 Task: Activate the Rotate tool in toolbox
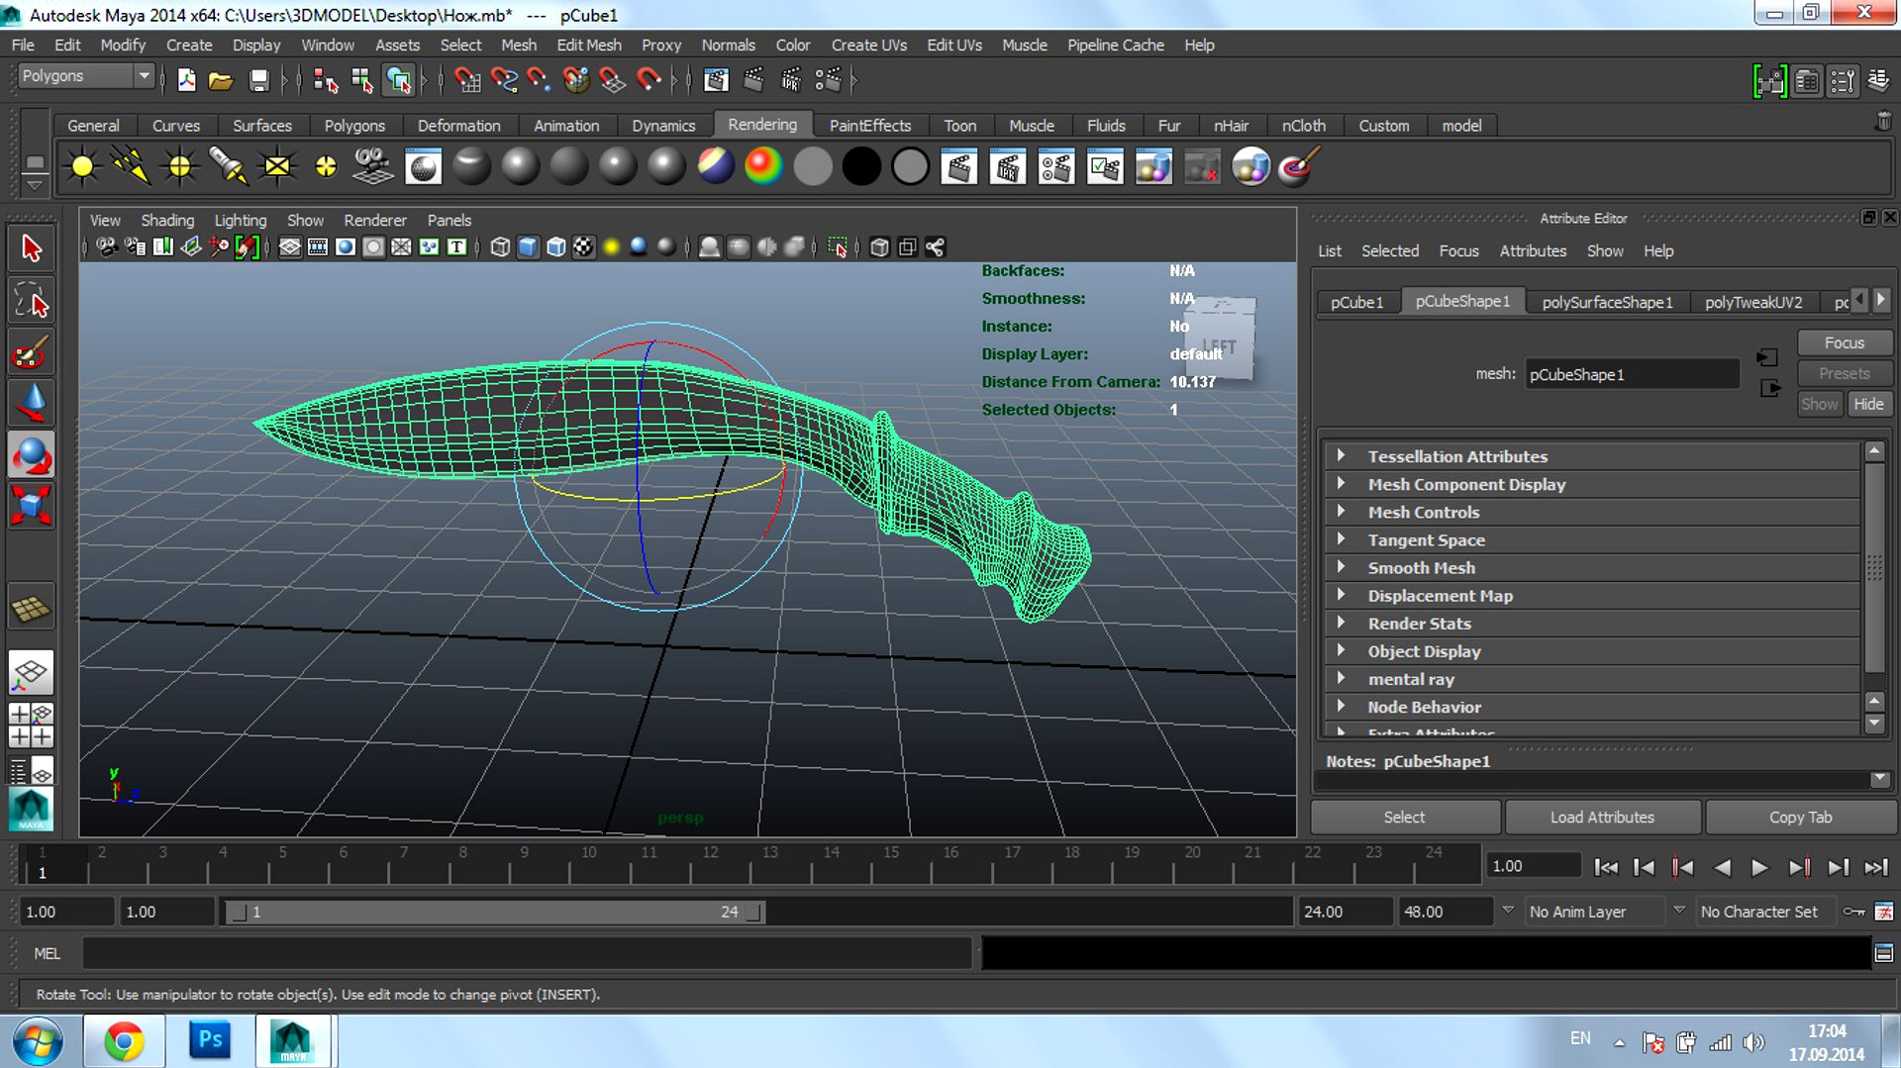(31, 454)
